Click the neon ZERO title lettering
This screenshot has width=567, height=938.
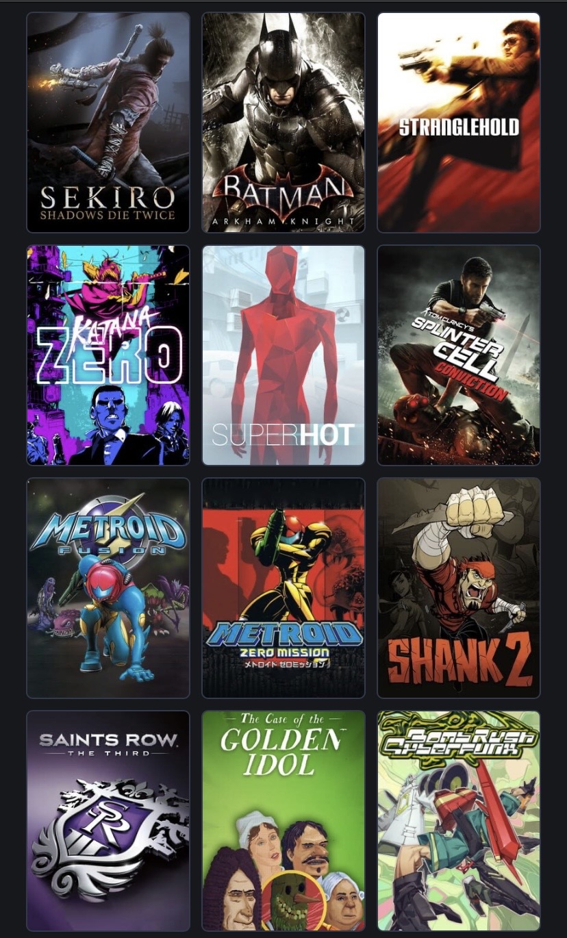[110, 356]
